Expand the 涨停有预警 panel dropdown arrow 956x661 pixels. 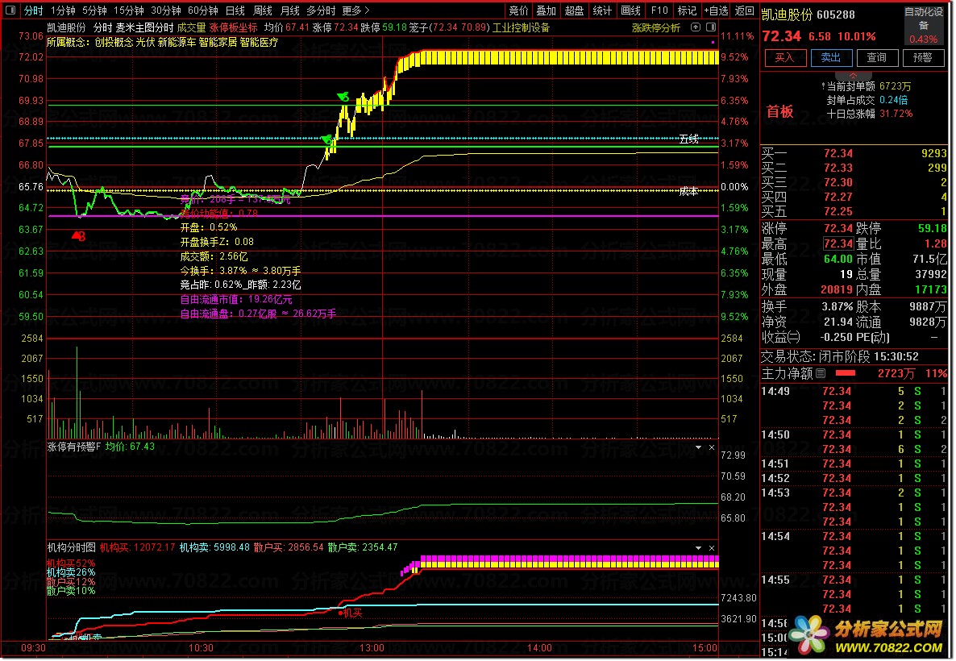(x=698, y=447)
